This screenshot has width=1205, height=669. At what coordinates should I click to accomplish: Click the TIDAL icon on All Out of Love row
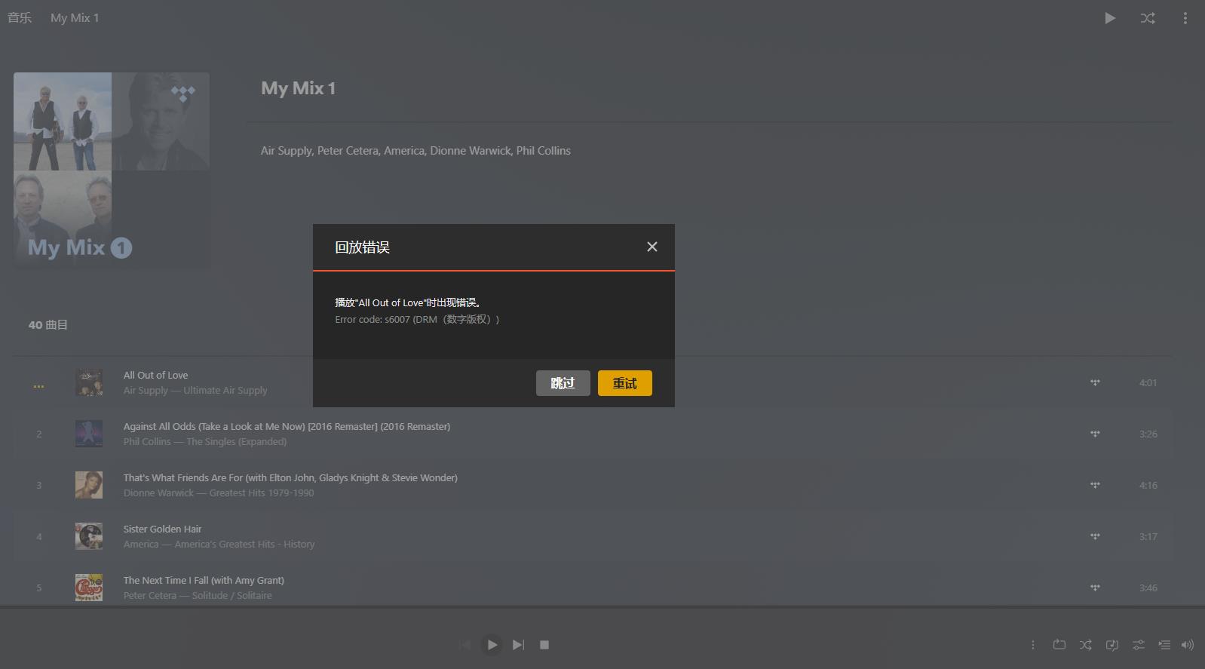1095,382
